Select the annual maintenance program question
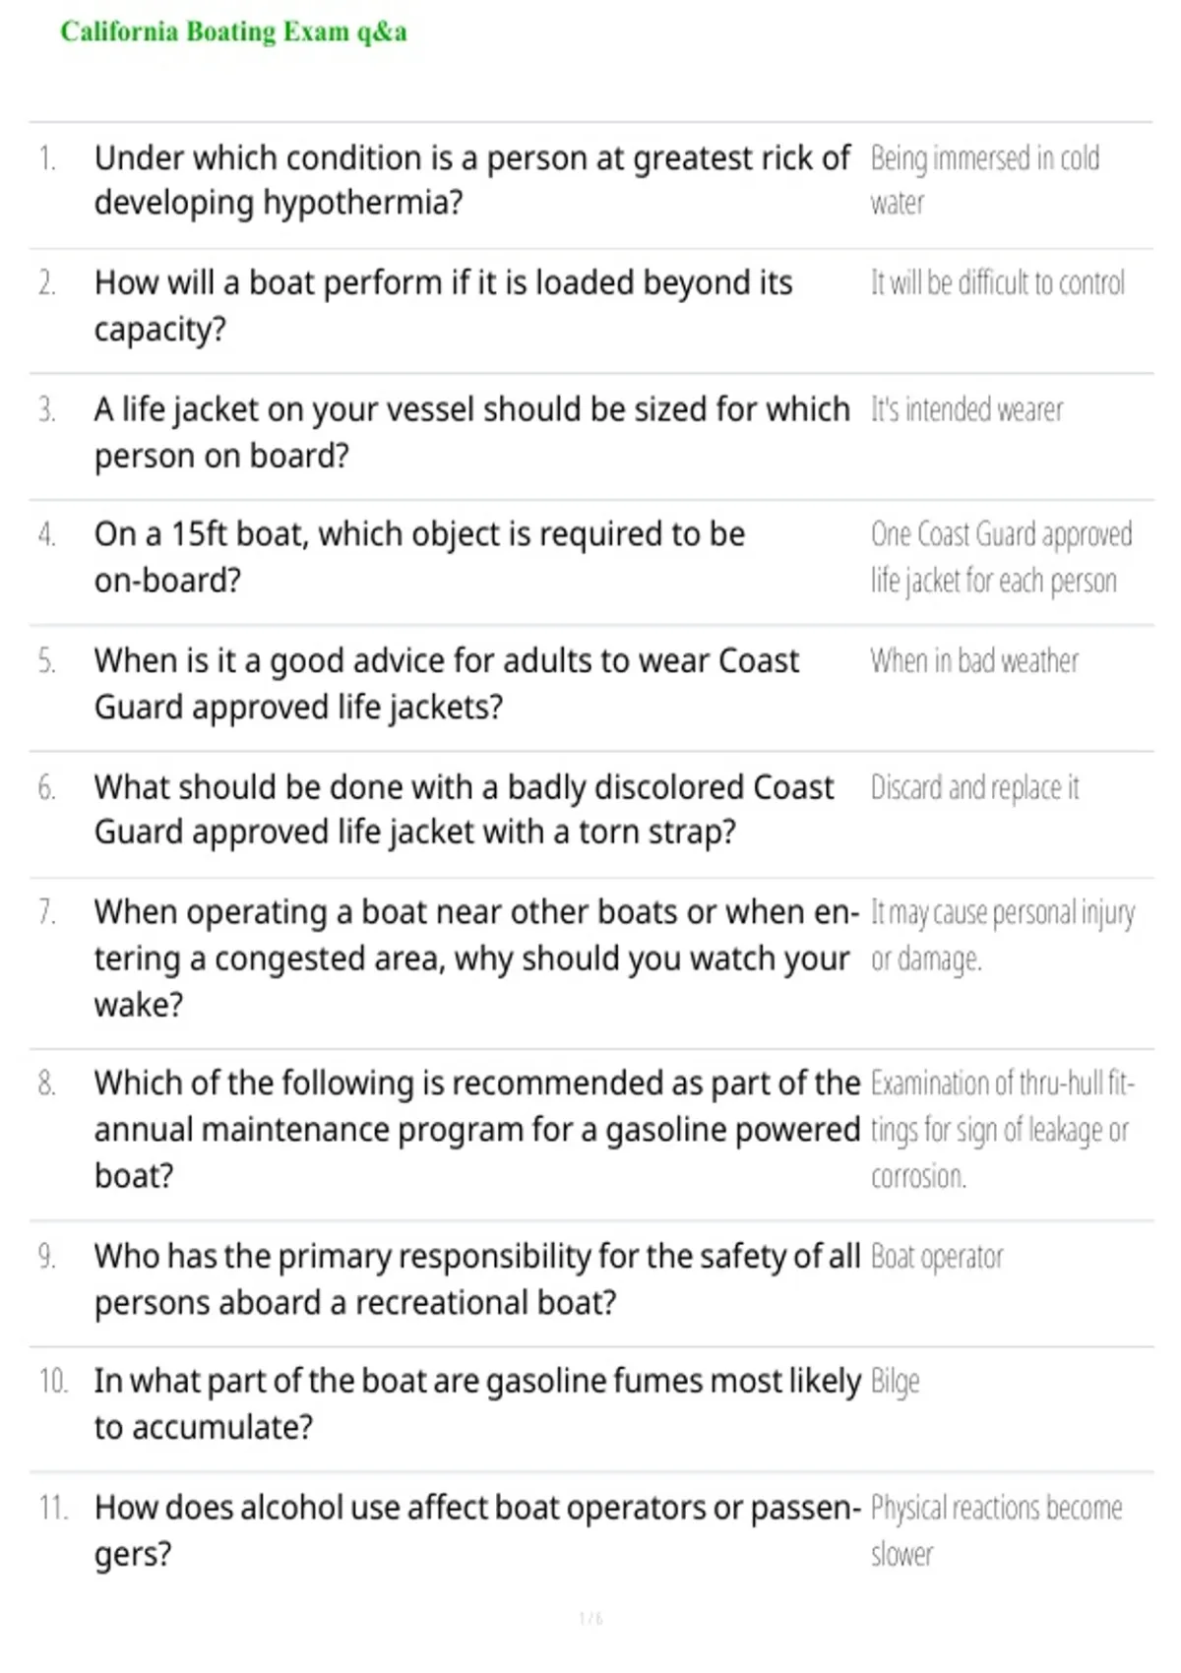This screenshot has height=1673, width=1181. click(477, 1130)
